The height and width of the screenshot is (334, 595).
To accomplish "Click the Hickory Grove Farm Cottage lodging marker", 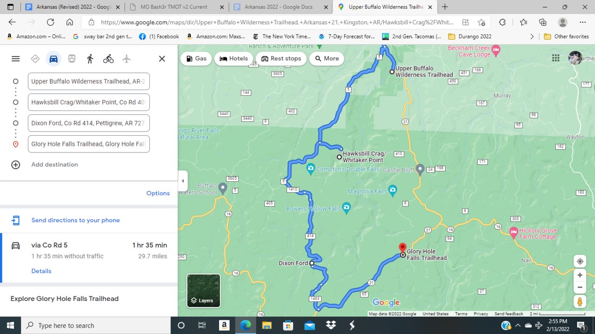I will [x=514, y=232].
